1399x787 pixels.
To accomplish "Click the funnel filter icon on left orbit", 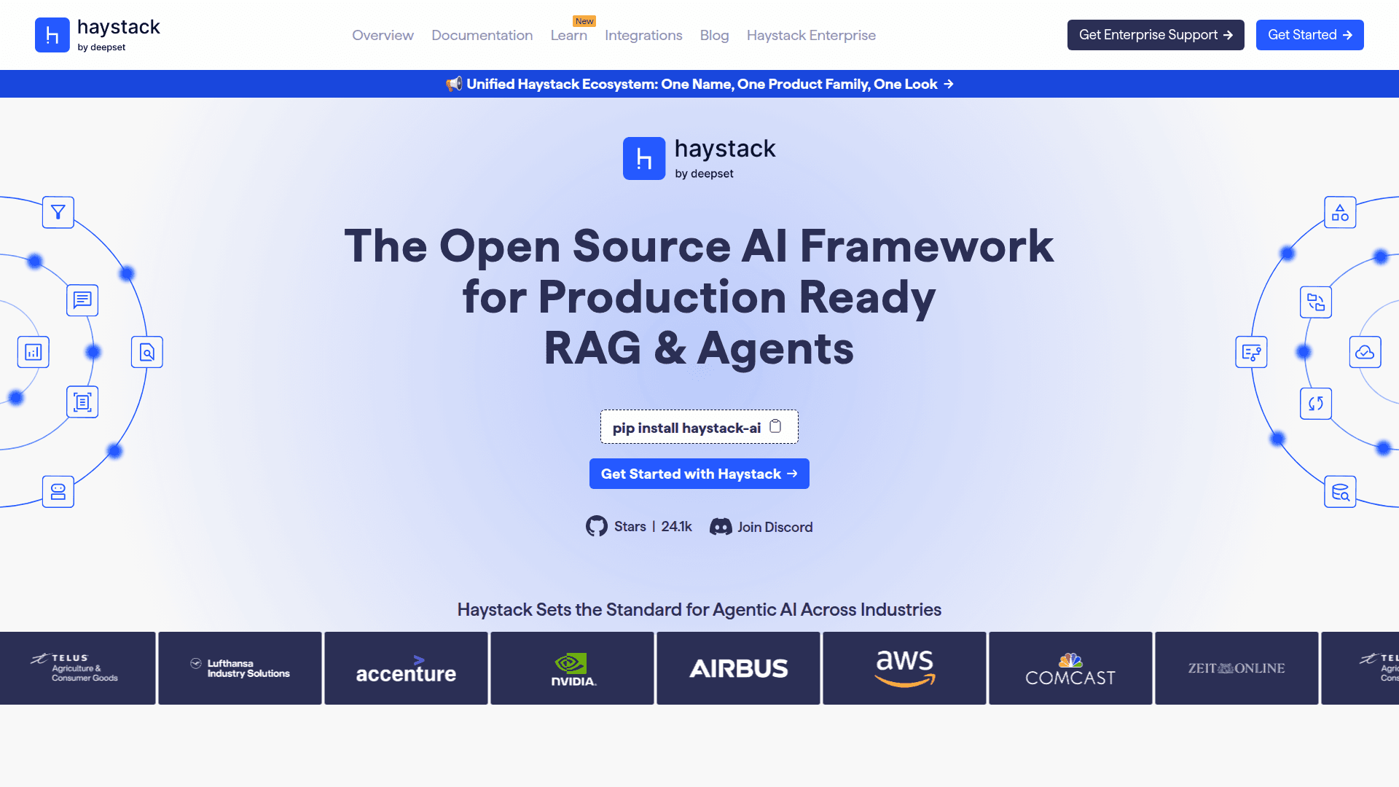I will pyautogui.click(x=58, y=212).
